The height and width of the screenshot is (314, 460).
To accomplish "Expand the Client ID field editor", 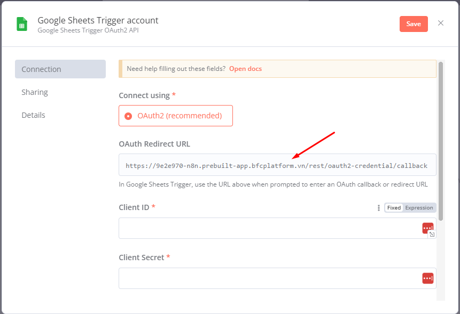I will click(x=432, y=235).
